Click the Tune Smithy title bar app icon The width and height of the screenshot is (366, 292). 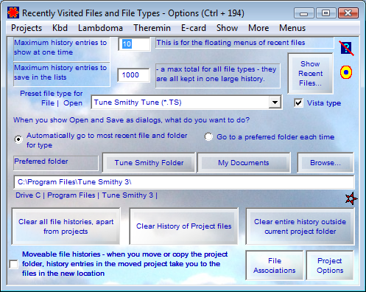[x=13, y=13]
